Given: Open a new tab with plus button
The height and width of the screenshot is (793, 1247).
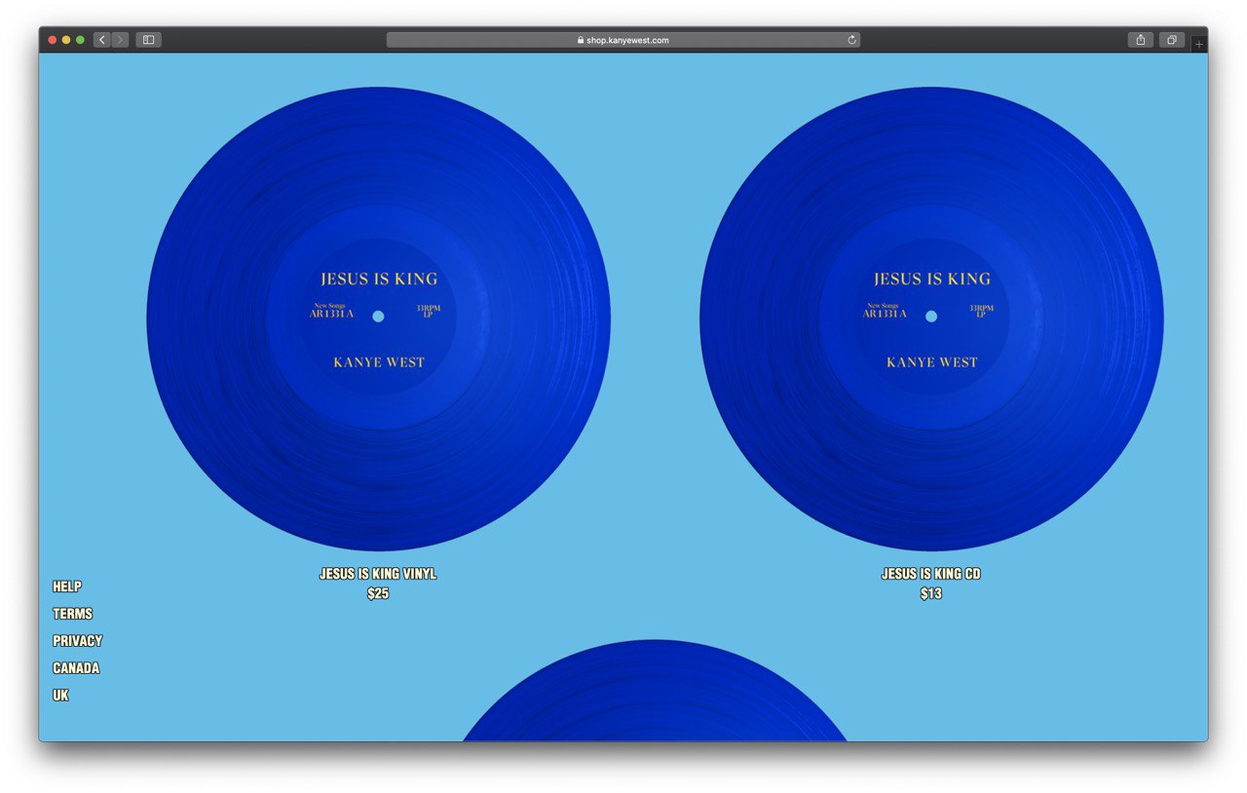Looking at the screenshot, I should point(1198,44).
